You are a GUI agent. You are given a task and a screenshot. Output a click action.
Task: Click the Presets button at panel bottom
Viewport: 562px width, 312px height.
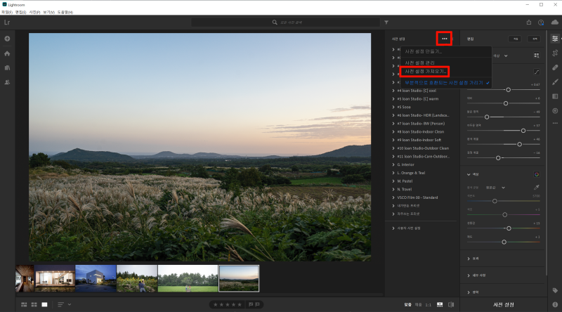[504, 304]
